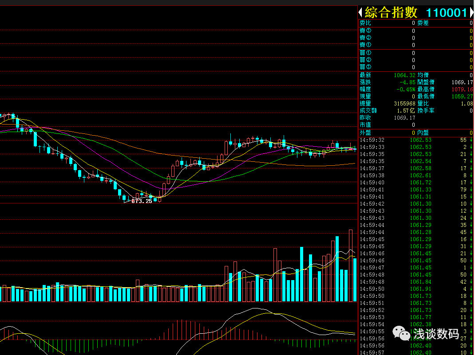Select the tick row at 14:59:33
The width and height of the screenshot is (475, 355).
(x=416, y=147)
